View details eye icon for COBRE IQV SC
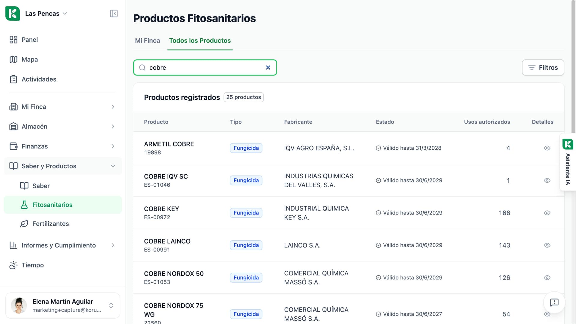 tap(547, 181)
